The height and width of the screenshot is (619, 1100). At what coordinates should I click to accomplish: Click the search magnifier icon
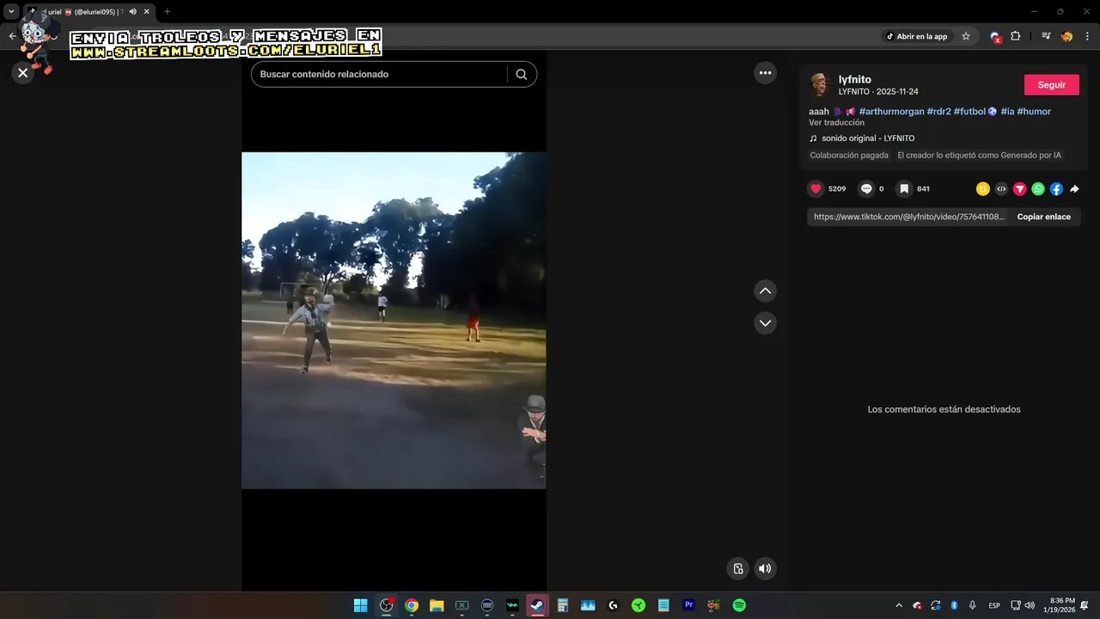pos(521,74)
